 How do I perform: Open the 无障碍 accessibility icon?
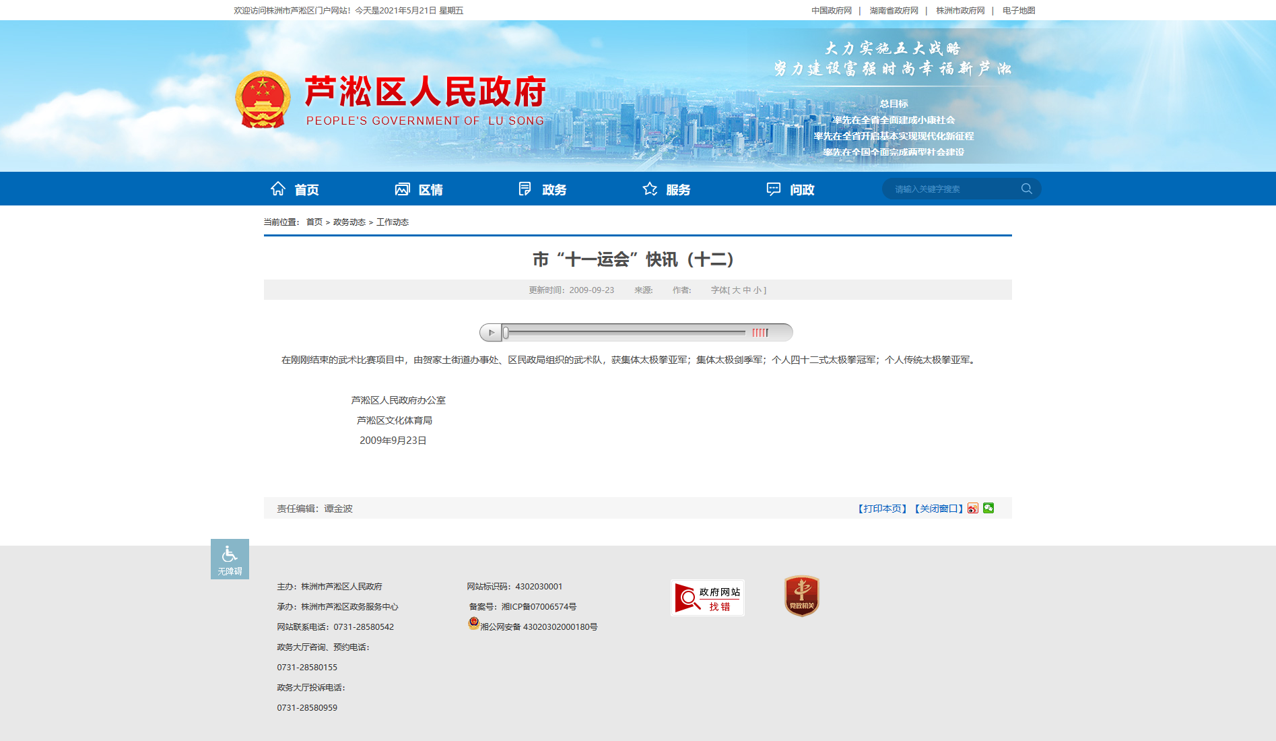click(x=230, y=559)
